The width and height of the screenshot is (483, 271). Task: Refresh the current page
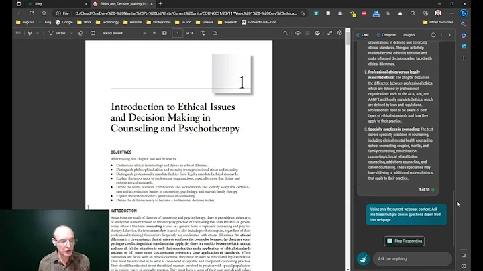pyautogui.click(x=32, y=13)
